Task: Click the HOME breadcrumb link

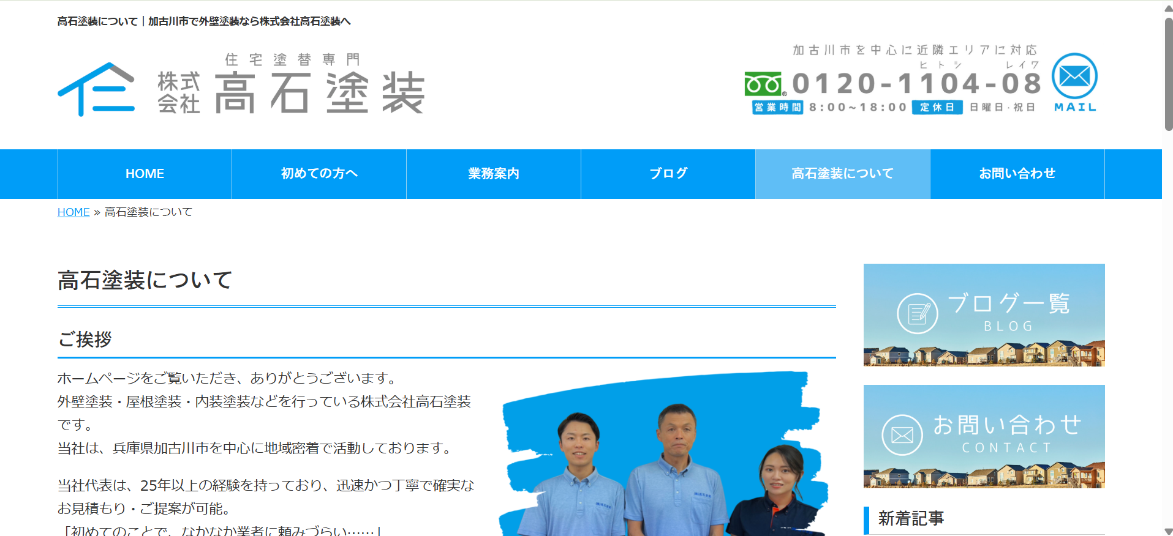Action: click(x=74, y=212)
